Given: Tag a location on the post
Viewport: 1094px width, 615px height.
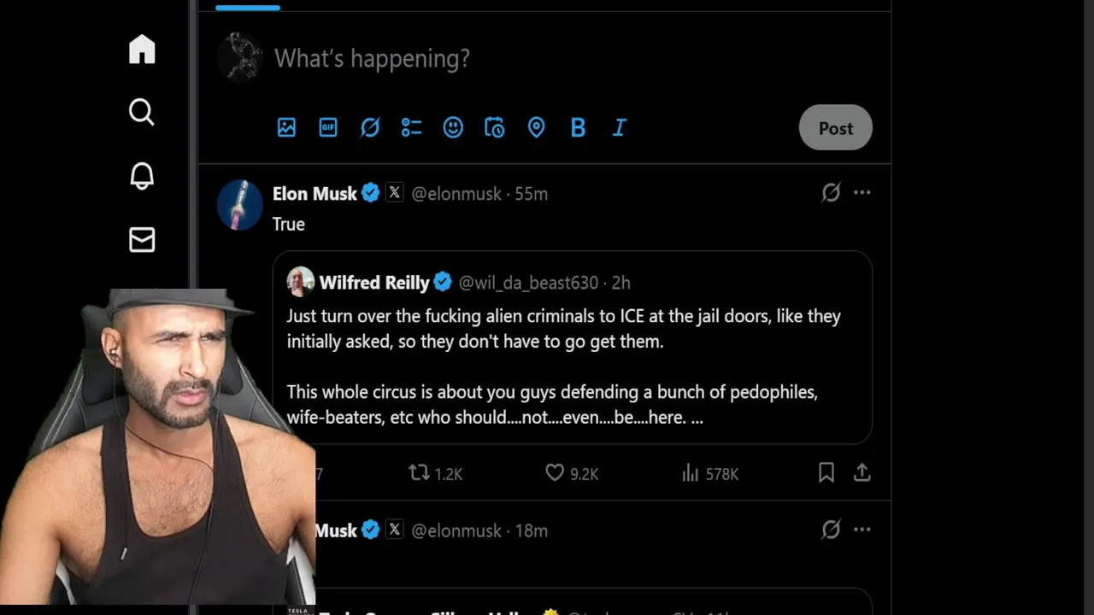Looking at the screenshot, I should (x=536, y=127).
